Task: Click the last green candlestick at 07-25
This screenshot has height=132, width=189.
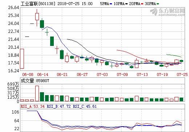Action: click(181, 61)
